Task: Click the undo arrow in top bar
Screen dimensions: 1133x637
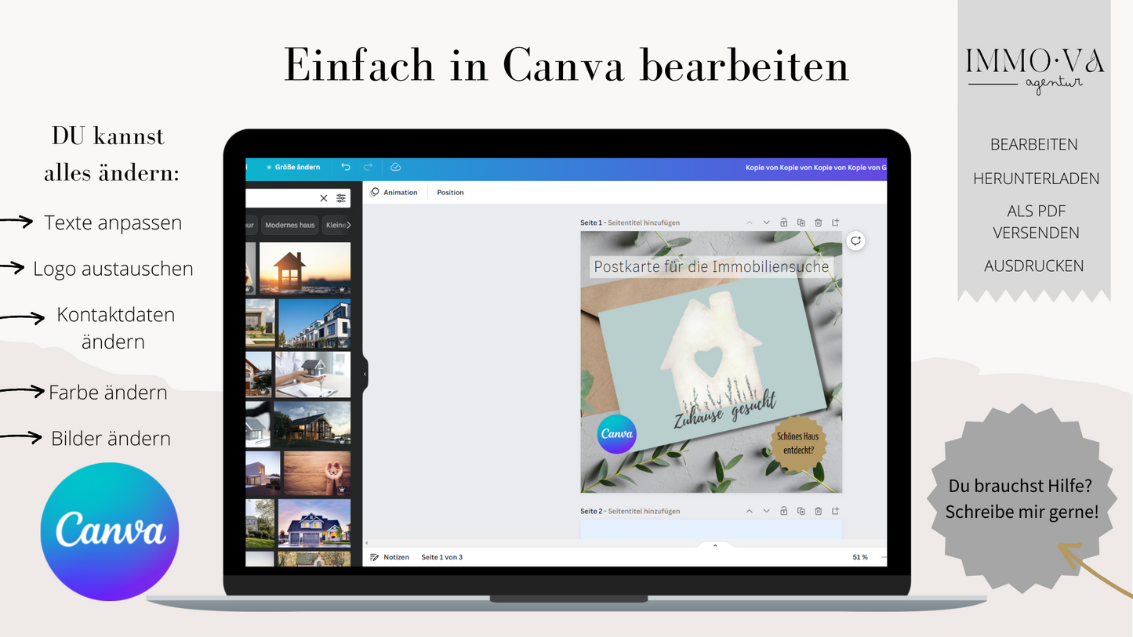Action: point(346,167)
